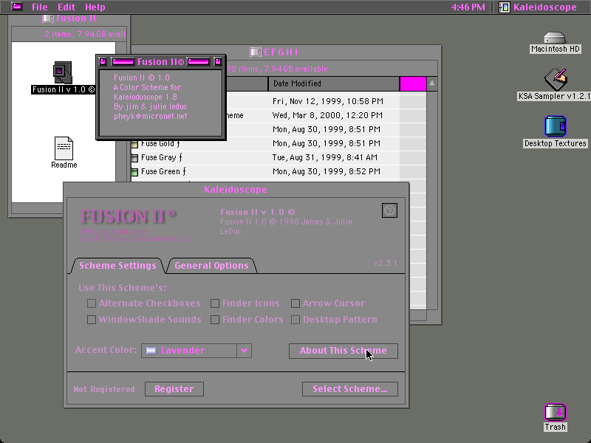This screenshot has width=591, height=443.
Task: Open the Accent Color Lavender dropdown
Action: (x=197, y=351)
